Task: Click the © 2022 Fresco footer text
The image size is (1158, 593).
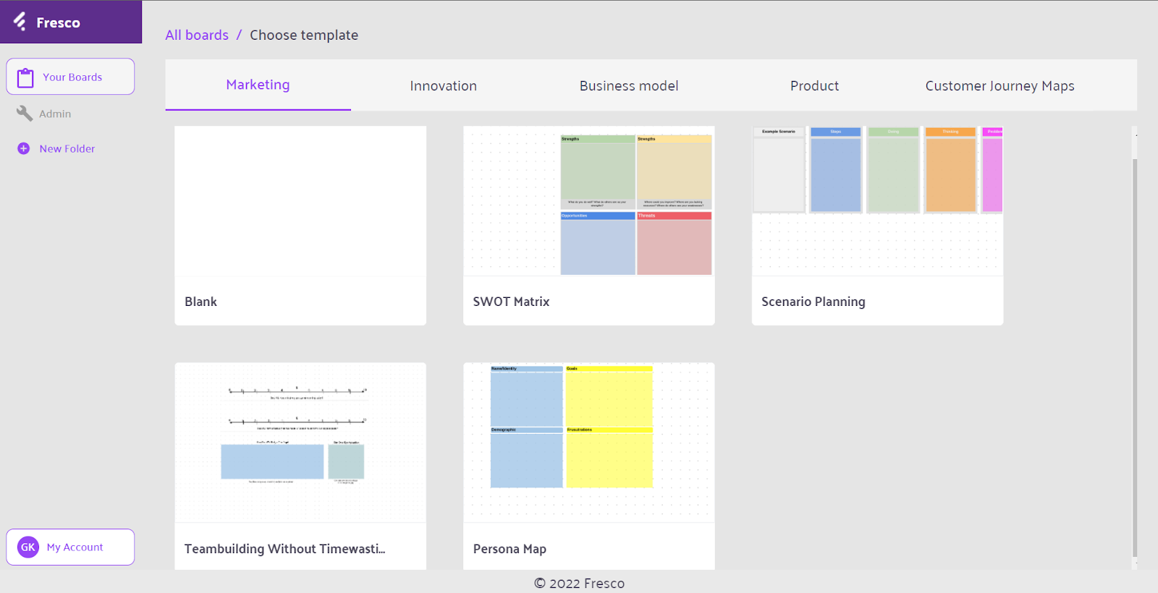Action: coord(579,583)
